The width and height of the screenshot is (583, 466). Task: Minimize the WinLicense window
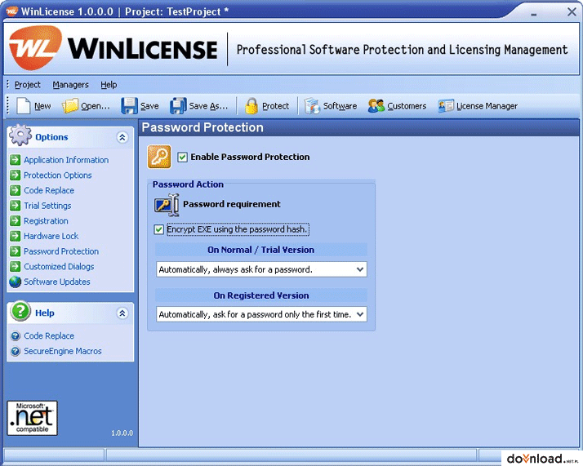(534, 14)
